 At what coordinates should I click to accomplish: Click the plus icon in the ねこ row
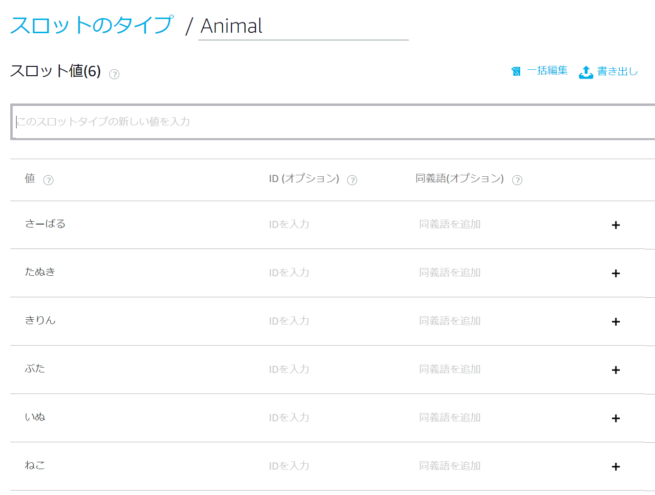coord(616,467)
